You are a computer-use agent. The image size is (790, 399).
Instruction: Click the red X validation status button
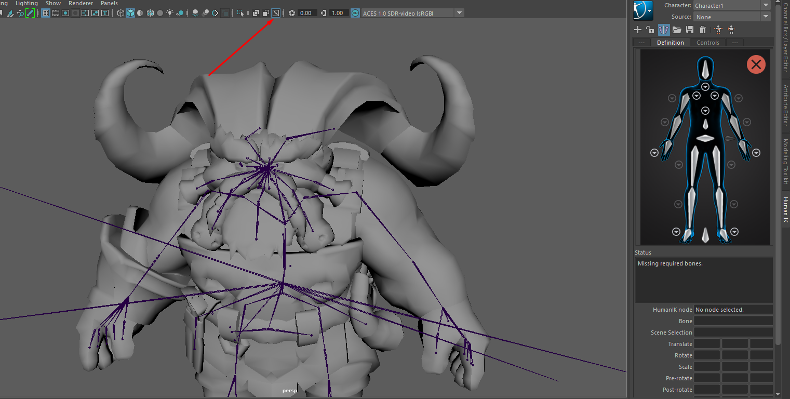[756, 64]
